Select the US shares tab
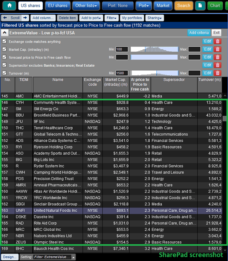This screenshot has width=228, height=261. pos(31,5)
